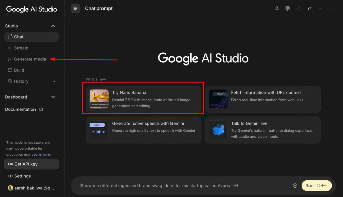Open the three-dot more options menu

331,8
